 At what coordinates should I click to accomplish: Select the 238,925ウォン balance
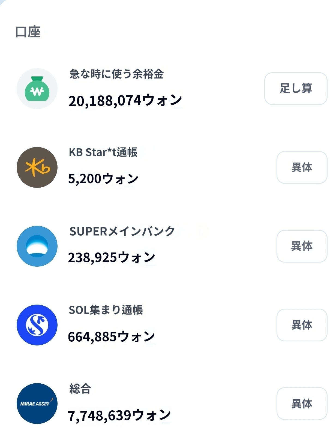coord(112,257)
